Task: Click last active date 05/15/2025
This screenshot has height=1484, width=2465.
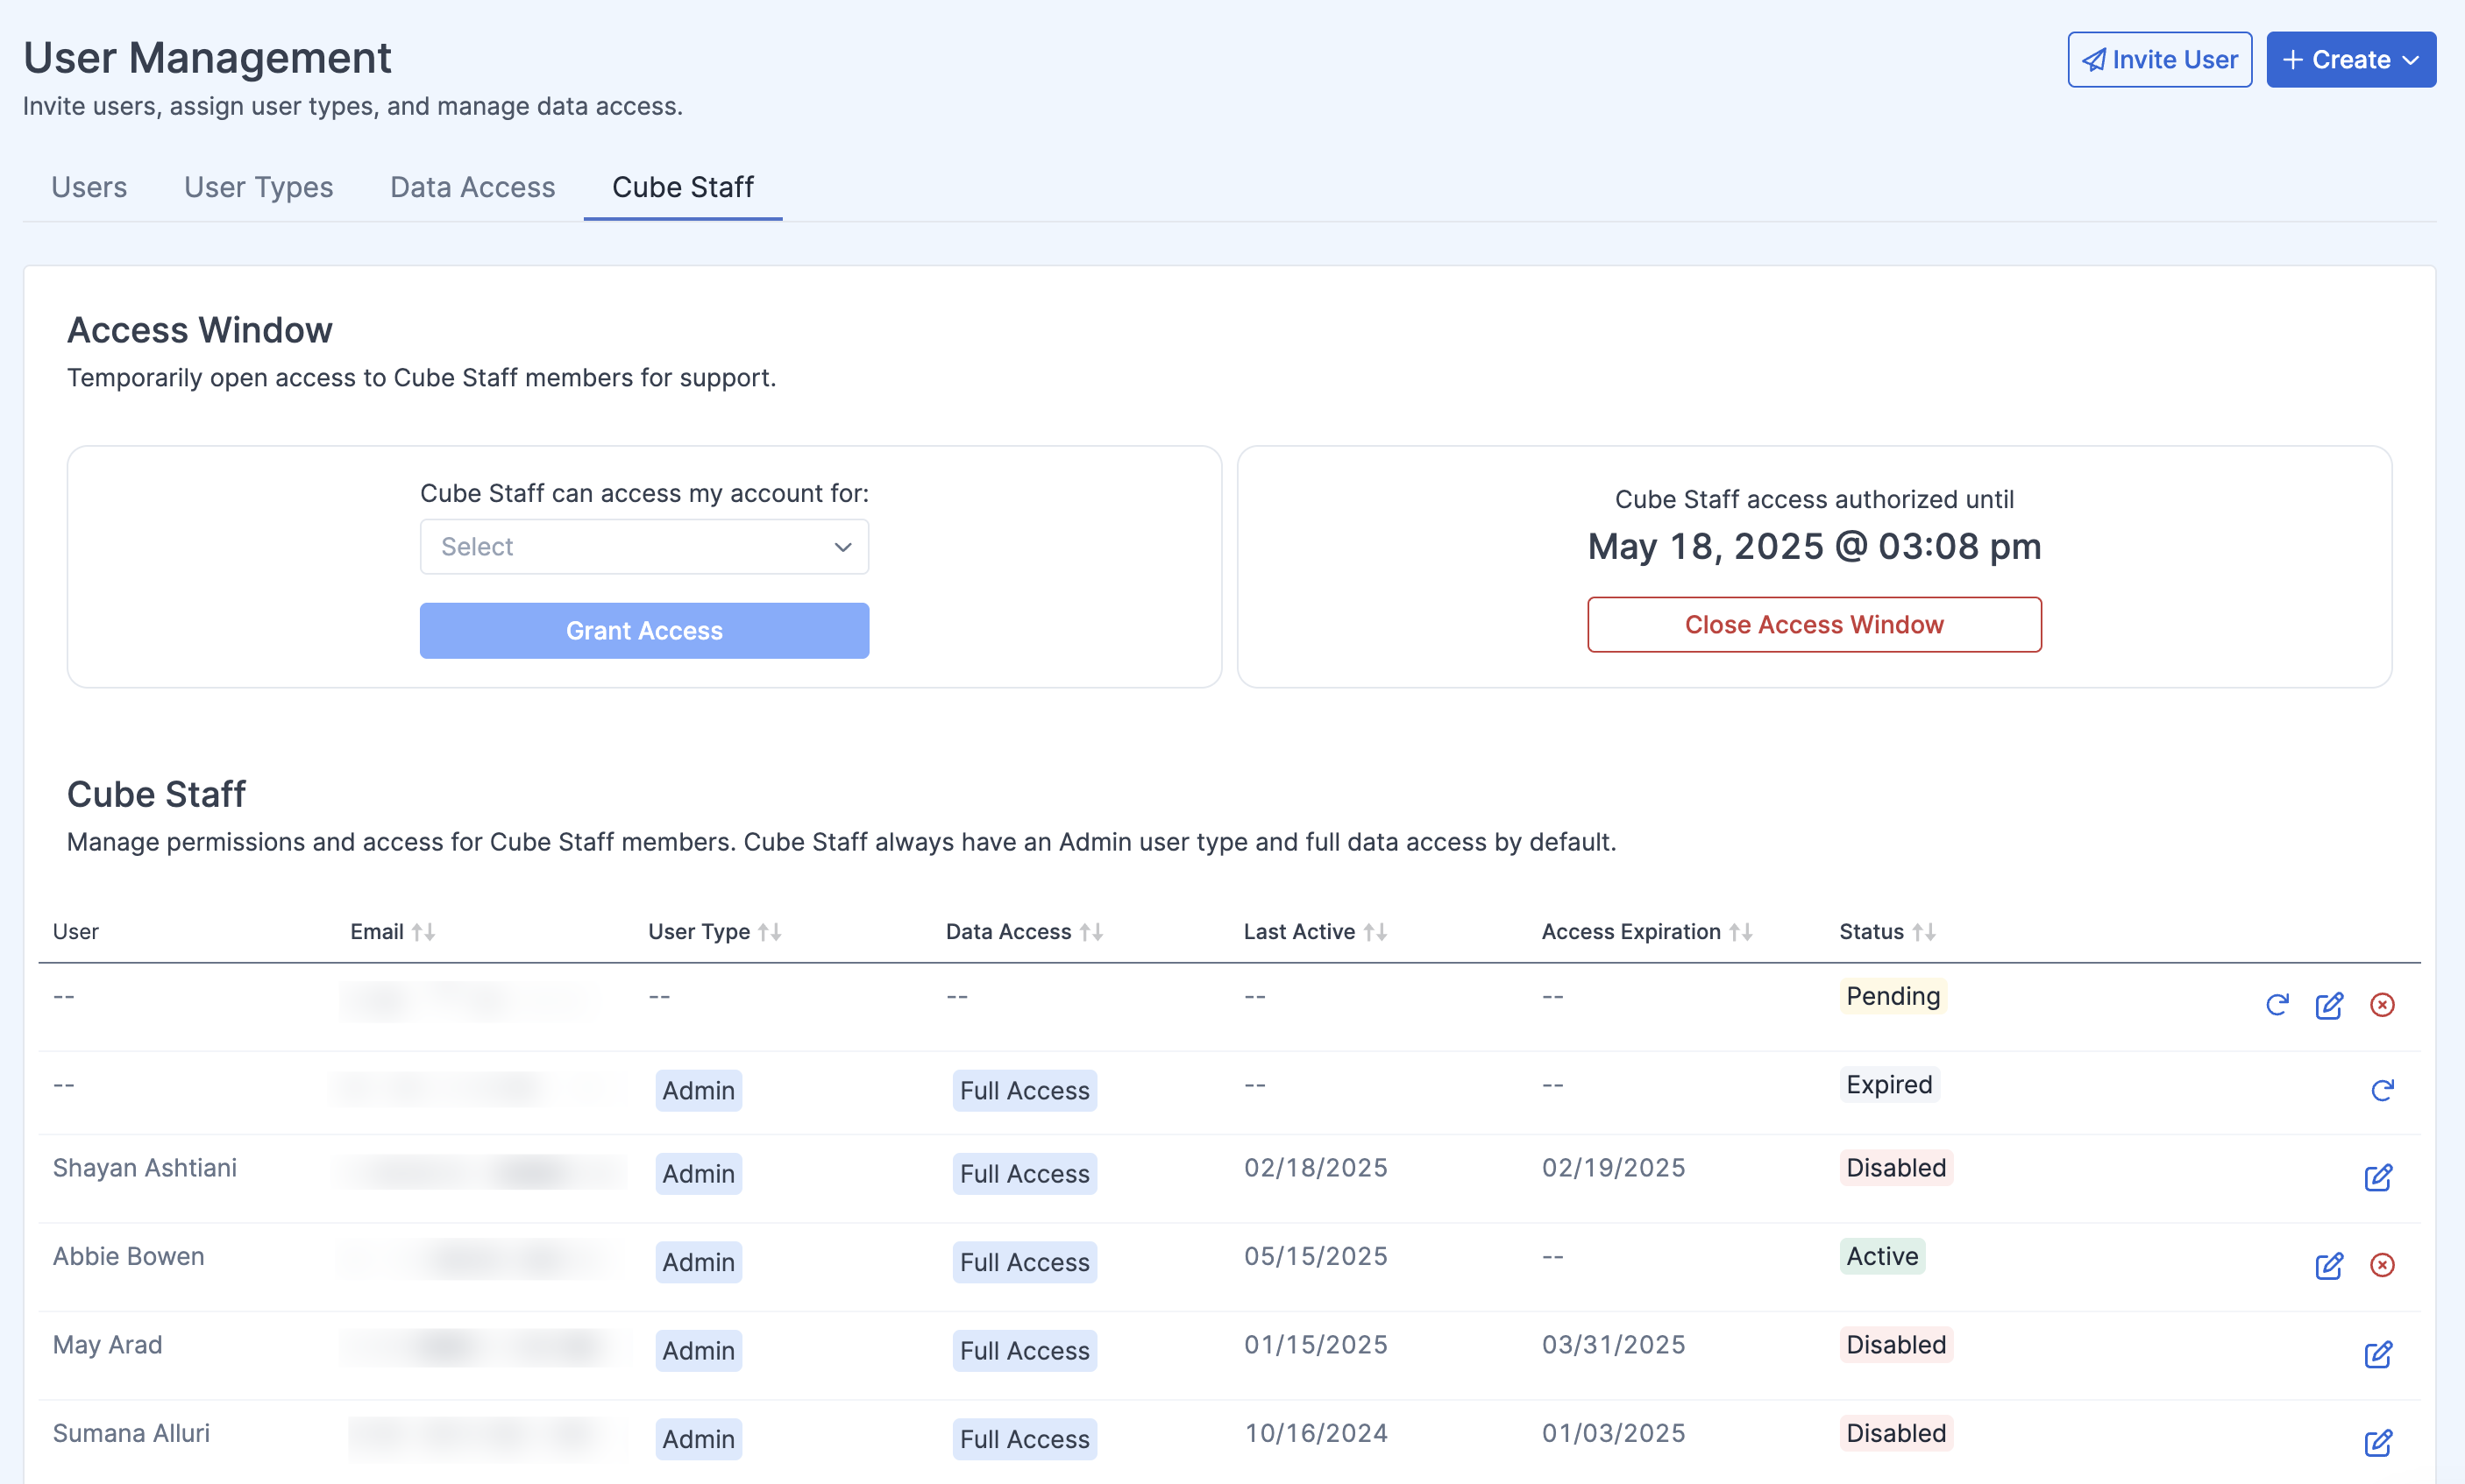Action: [1316, 1256]
